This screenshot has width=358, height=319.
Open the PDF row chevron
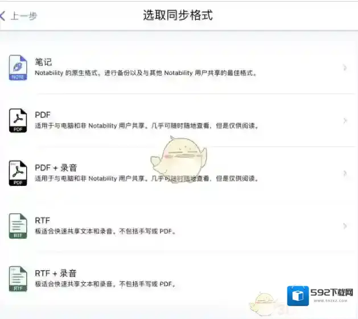[345, 121]
